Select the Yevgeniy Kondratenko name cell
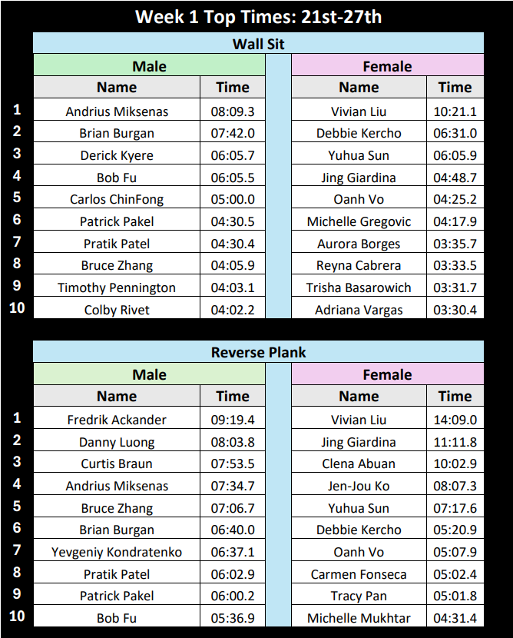The image size is (513, 638). coord(117,552)
